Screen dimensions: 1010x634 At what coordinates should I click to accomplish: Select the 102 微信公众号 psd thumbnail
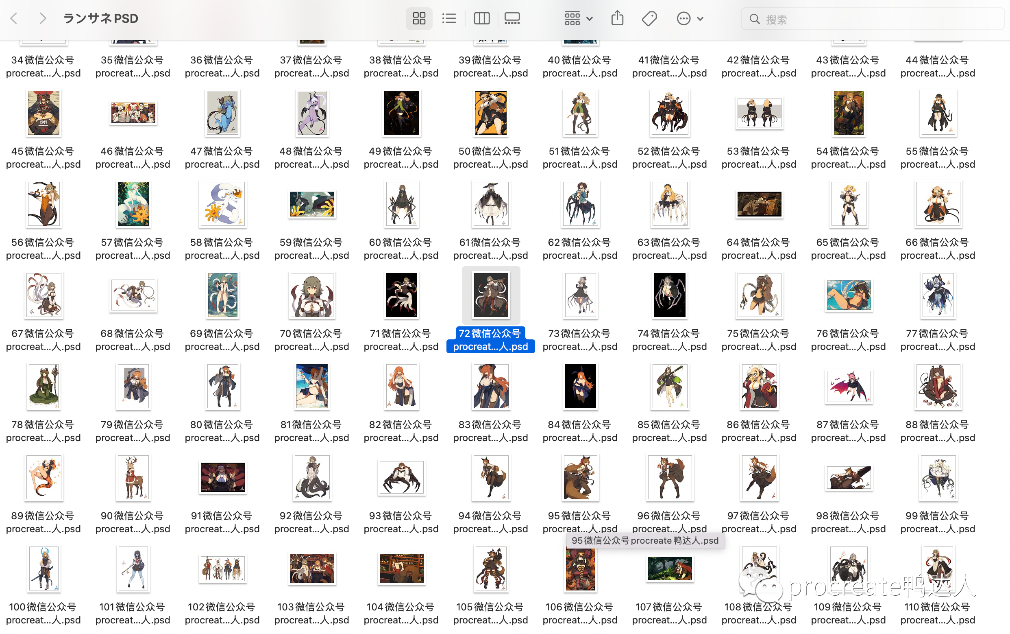click(222, 569)
